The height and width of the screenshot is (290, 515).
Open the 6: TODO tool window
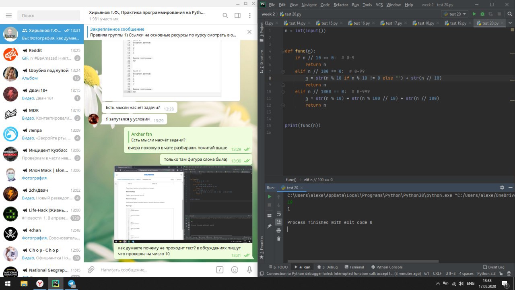(278, 267)
